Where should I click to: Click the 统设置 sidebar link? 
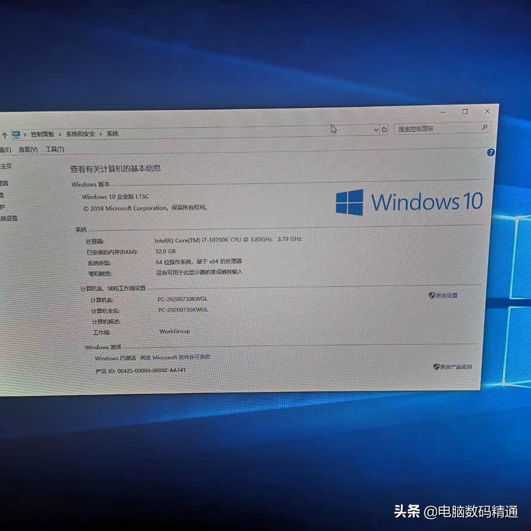pos(9,218)
